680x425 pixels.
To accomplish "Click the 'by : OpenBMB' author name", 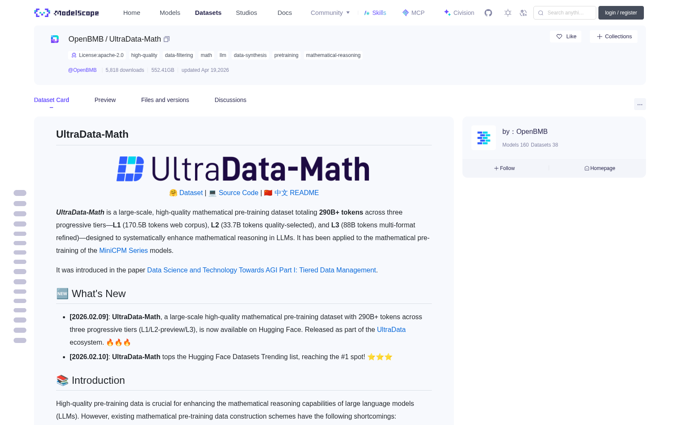I will [525, 132].
